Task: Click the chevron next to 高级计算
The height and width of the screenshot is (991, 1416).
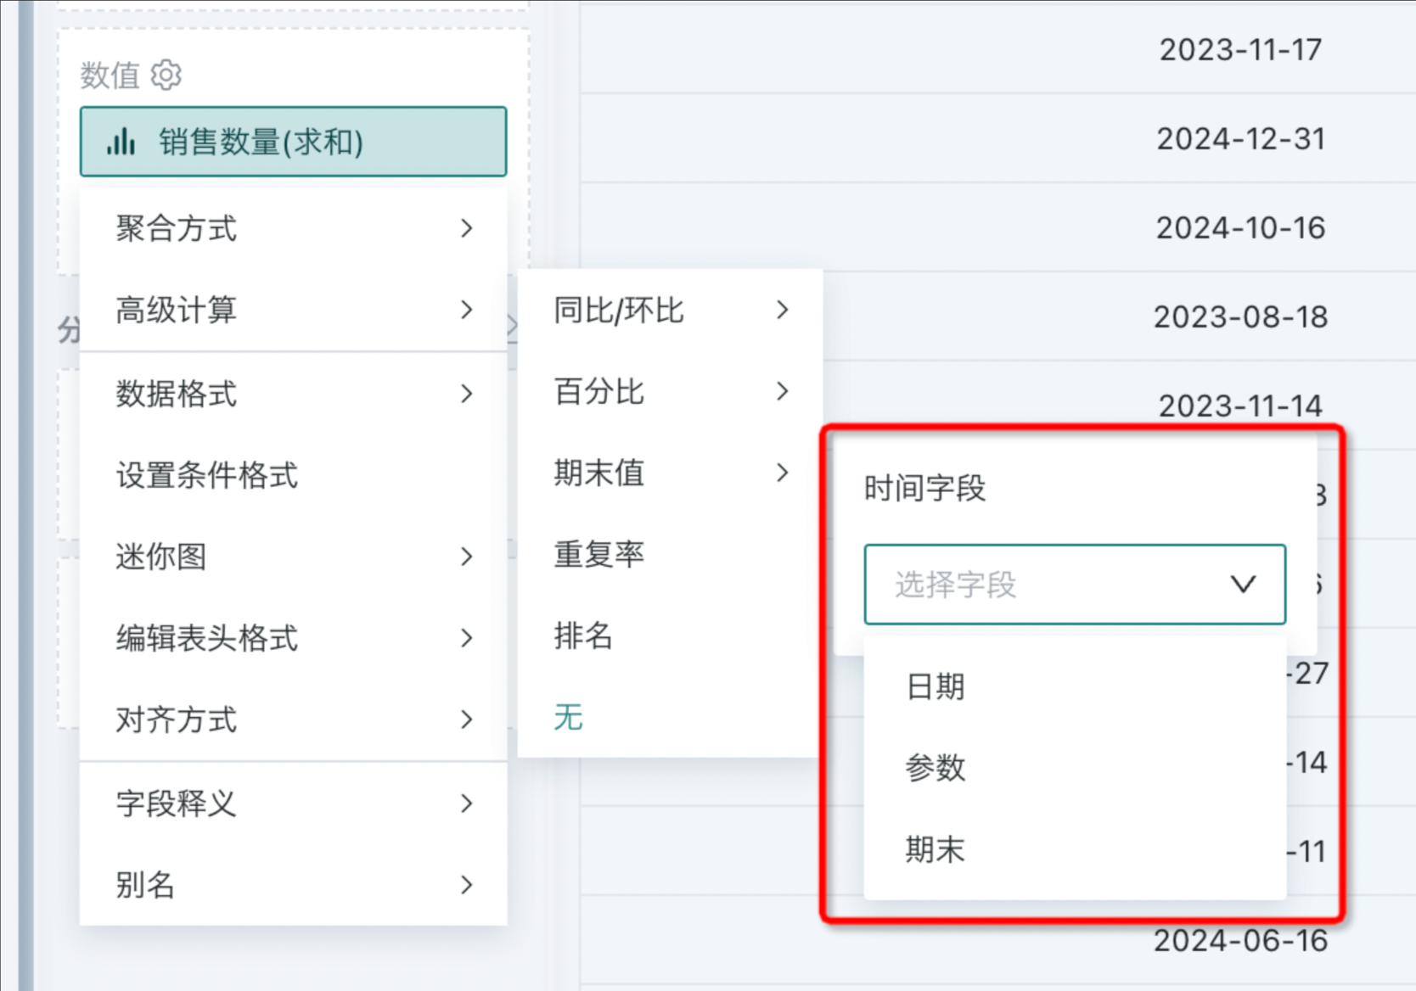Action: [466, 310]
